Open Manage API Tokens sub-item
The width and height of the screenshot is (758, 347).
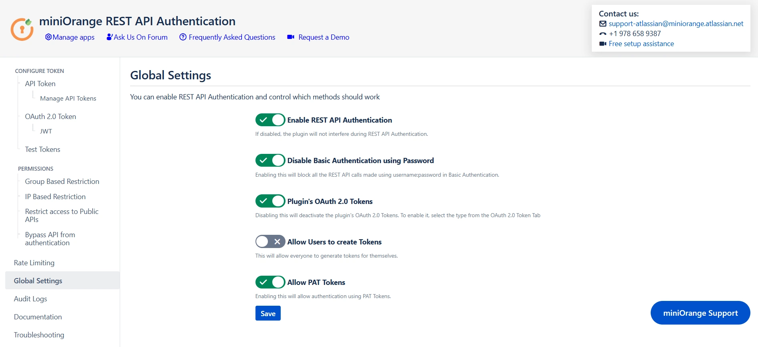coord(68,99)
